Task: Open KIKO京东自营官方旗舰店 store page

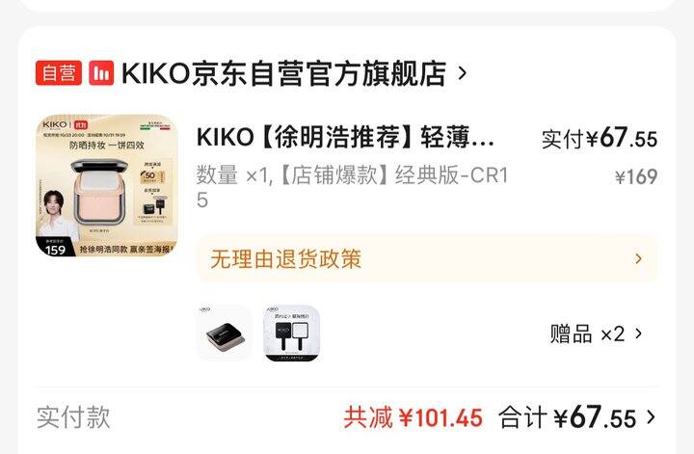Action: pyautogui.click(x=283, y=73)
